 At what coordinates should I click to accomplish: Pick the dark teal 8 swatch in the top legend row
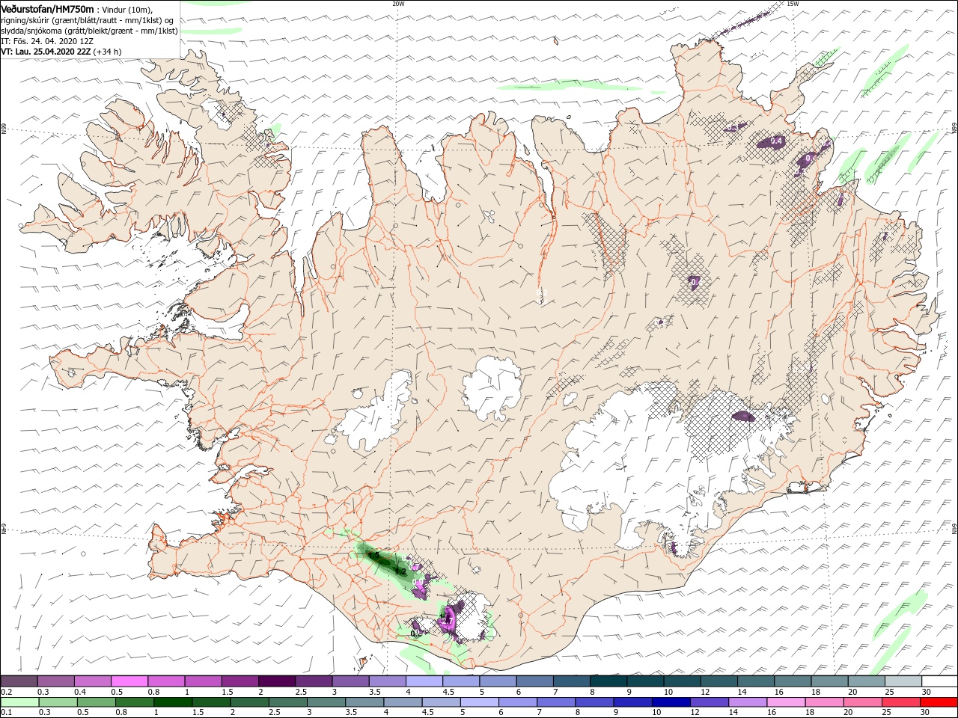[x=608, y=681]
